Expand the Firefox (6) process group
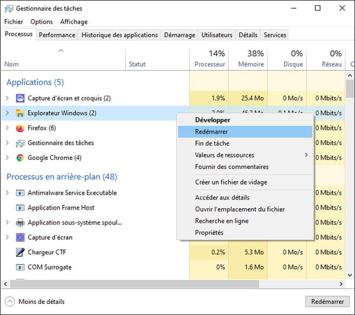This screenshot has height=315, width=355. (x=7, y=128)
